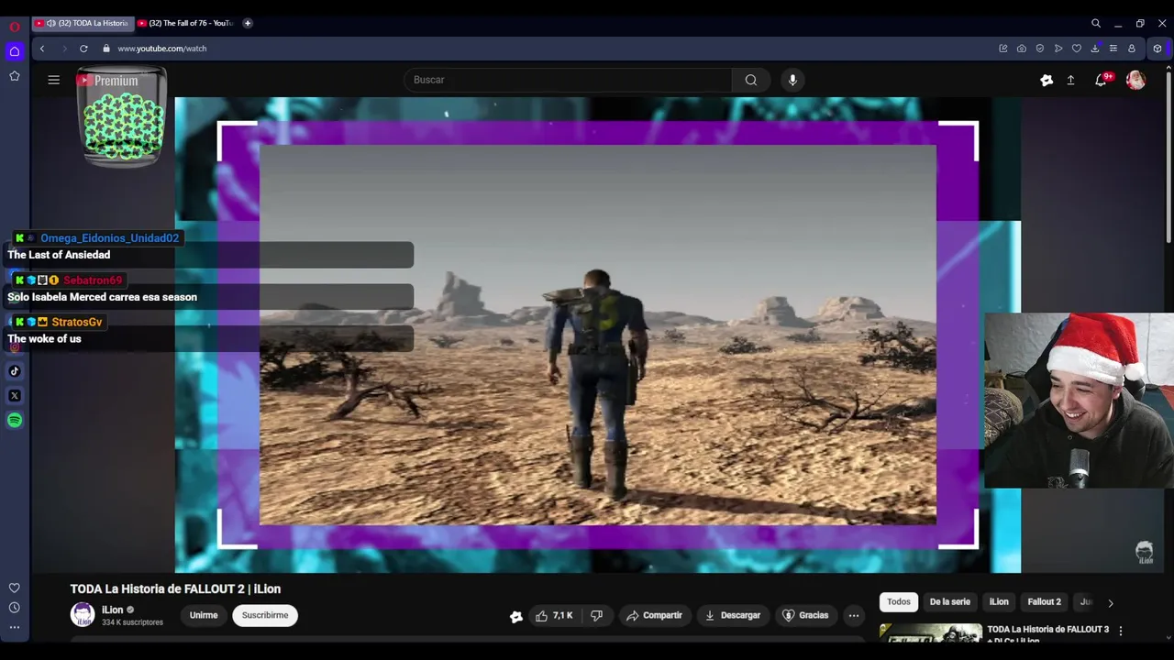
Task: Like the video with 7,1 K thumbs up
Action: point(554,616)
